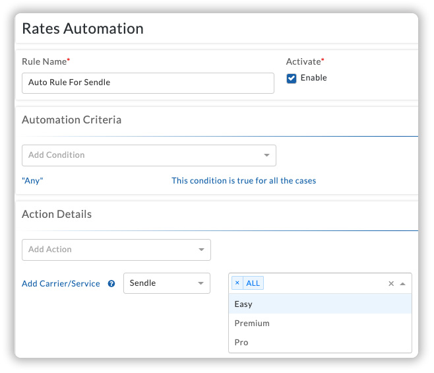The height and width of the screenshot is (373, 434).
Task: Click the help icon beside Add Carrier/Service
Action: tap(111, 283)
